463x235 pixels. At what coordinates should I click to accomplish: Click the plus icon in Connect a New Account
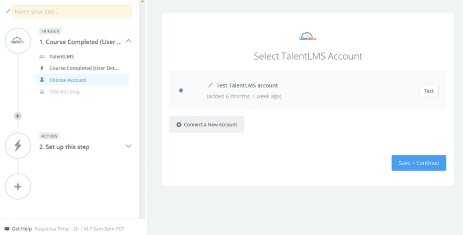point(178,125)
